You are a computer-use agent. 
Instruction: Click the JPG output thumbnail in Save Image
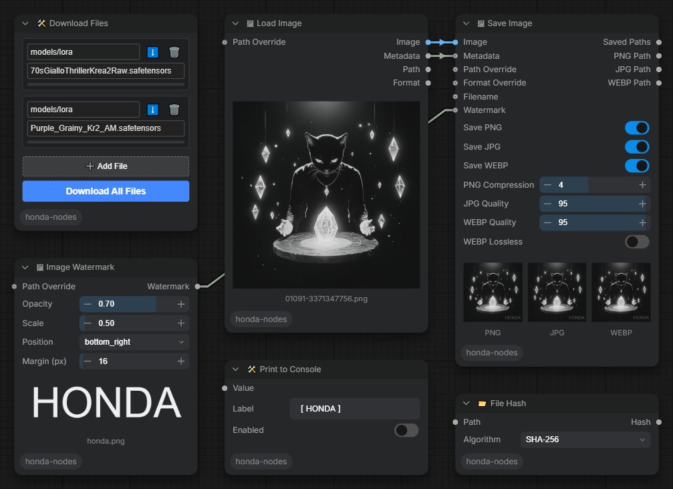pyautogui.click(x=557, y=292)
